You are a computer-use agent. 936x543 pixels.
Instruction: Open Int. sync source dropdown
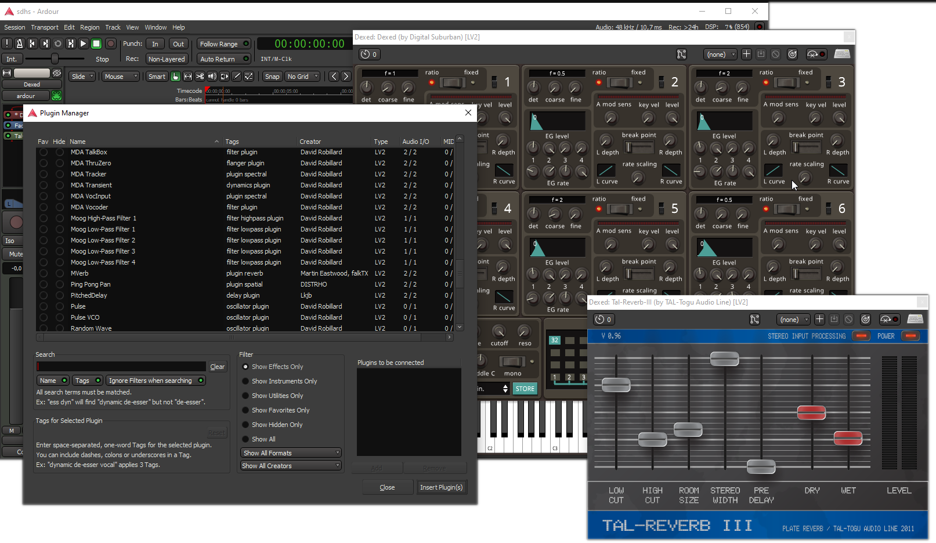[12, 59]
